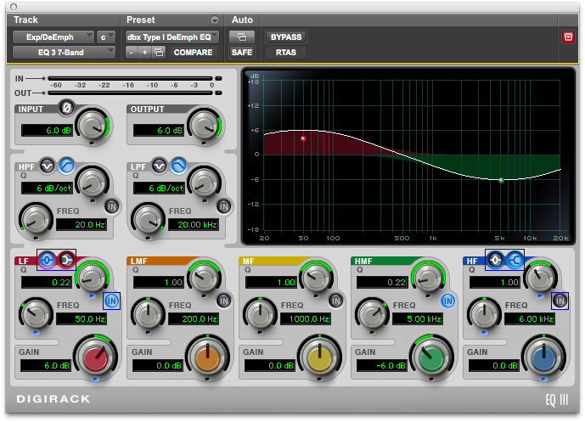Viewport: 585px width, 422px height.
Task: Click the LF Q knob
Action: pos(92,277)
